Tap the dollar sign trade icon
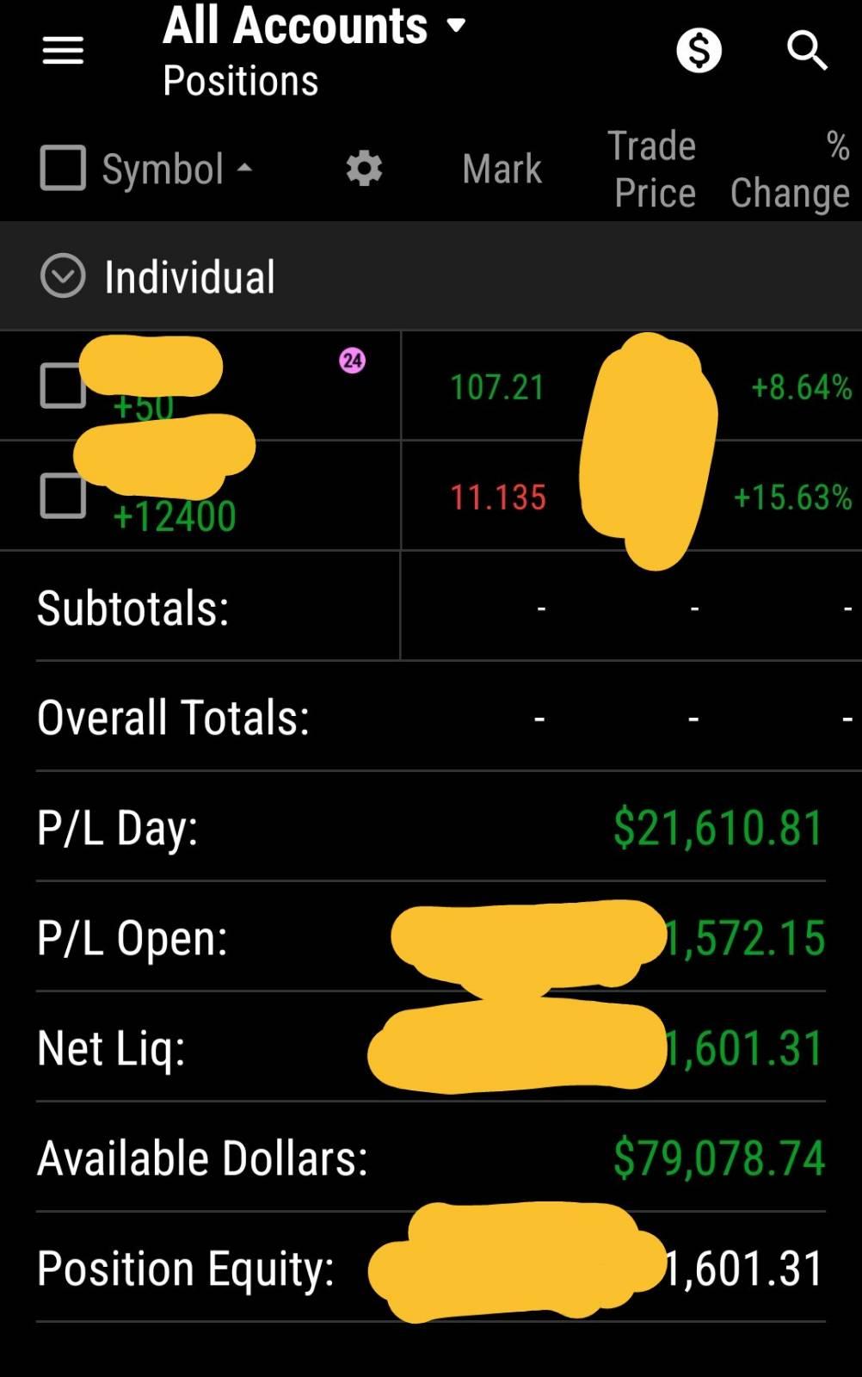This screenshot has width=862, height=1377. [x=698, y=51]
